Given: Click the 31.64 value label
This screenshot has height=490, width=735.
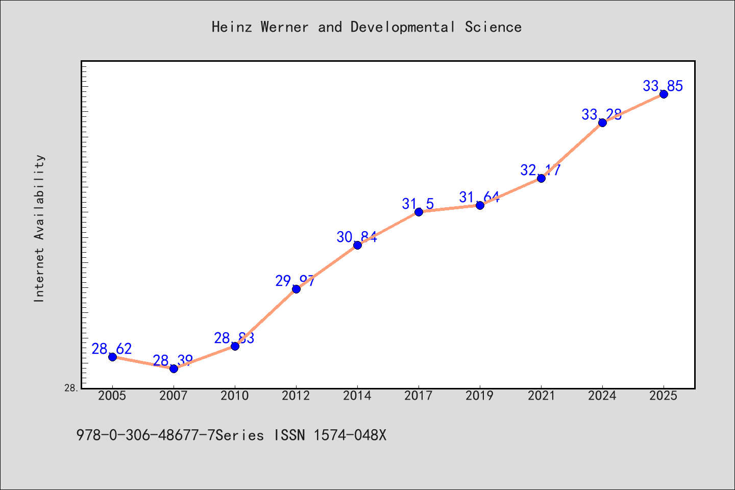Looking at the screenshot, I should click(479, 197).
